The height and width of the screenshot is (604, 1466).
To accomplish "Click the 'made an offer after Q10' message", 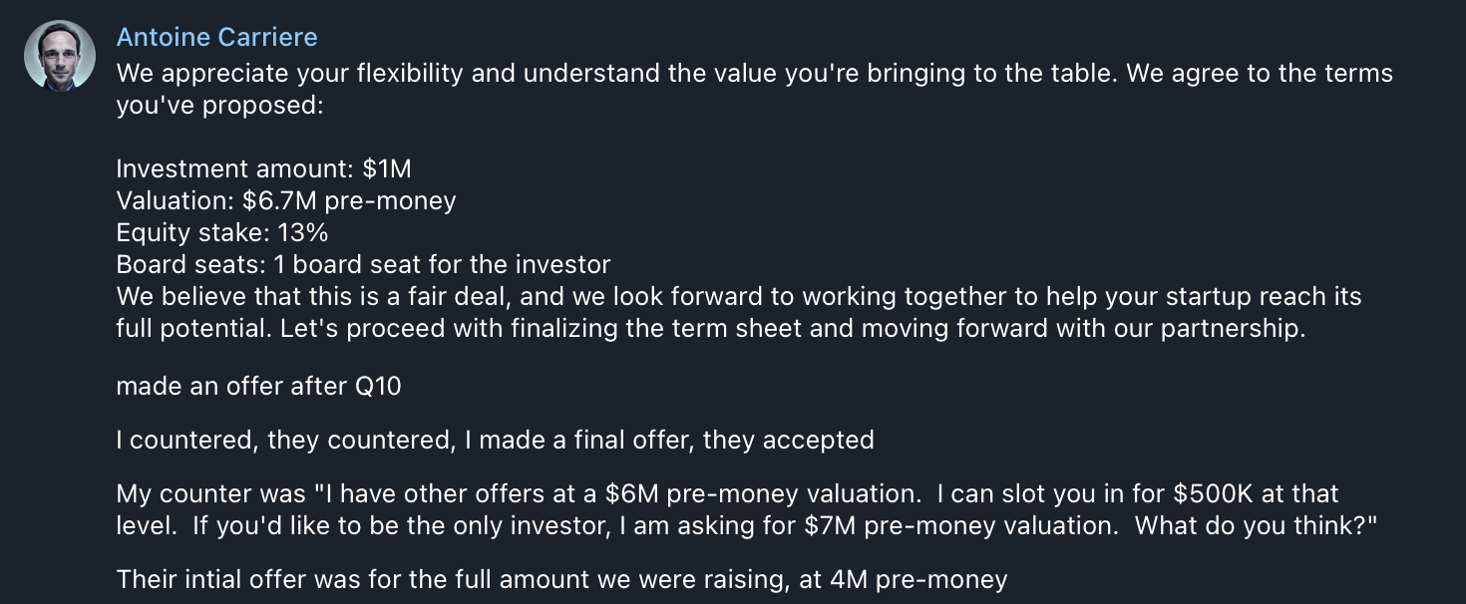I will click(x=258, y=386).
